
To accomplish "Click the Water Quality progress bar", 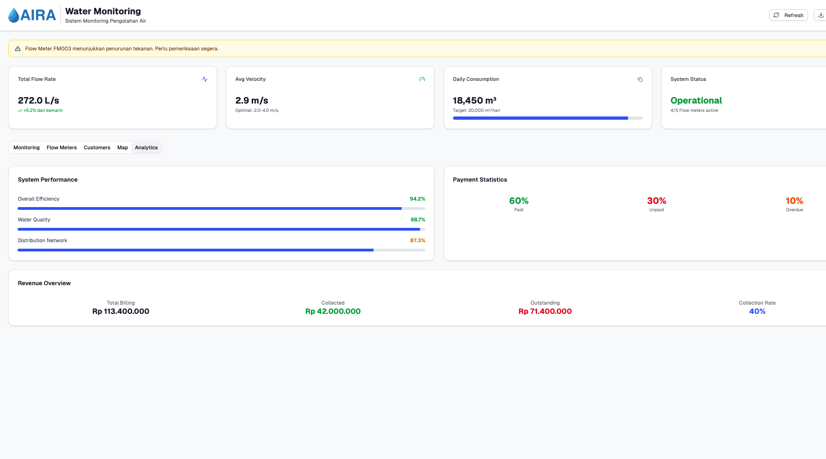I will [x=221, y=229].
